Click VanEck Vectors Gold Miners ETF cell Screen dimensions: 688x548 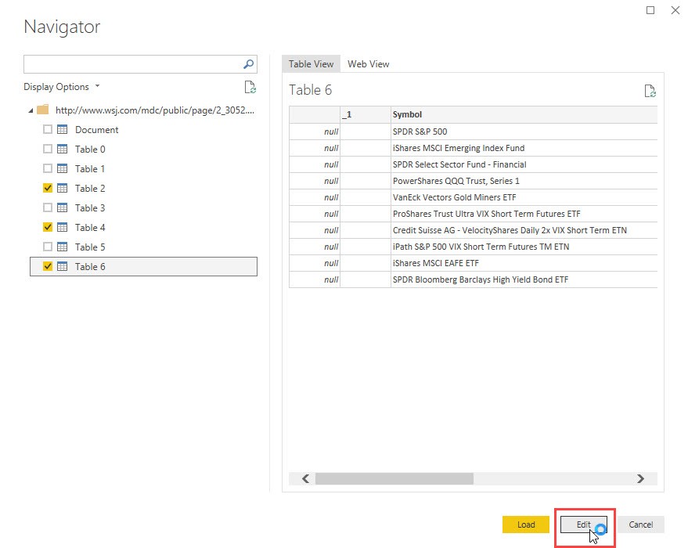click(524, 197)
